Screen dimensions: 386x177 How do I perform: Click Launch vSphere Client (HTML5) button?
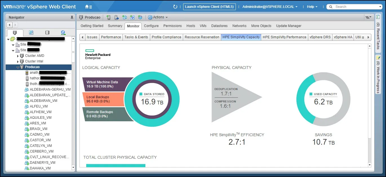pos(209,7)
